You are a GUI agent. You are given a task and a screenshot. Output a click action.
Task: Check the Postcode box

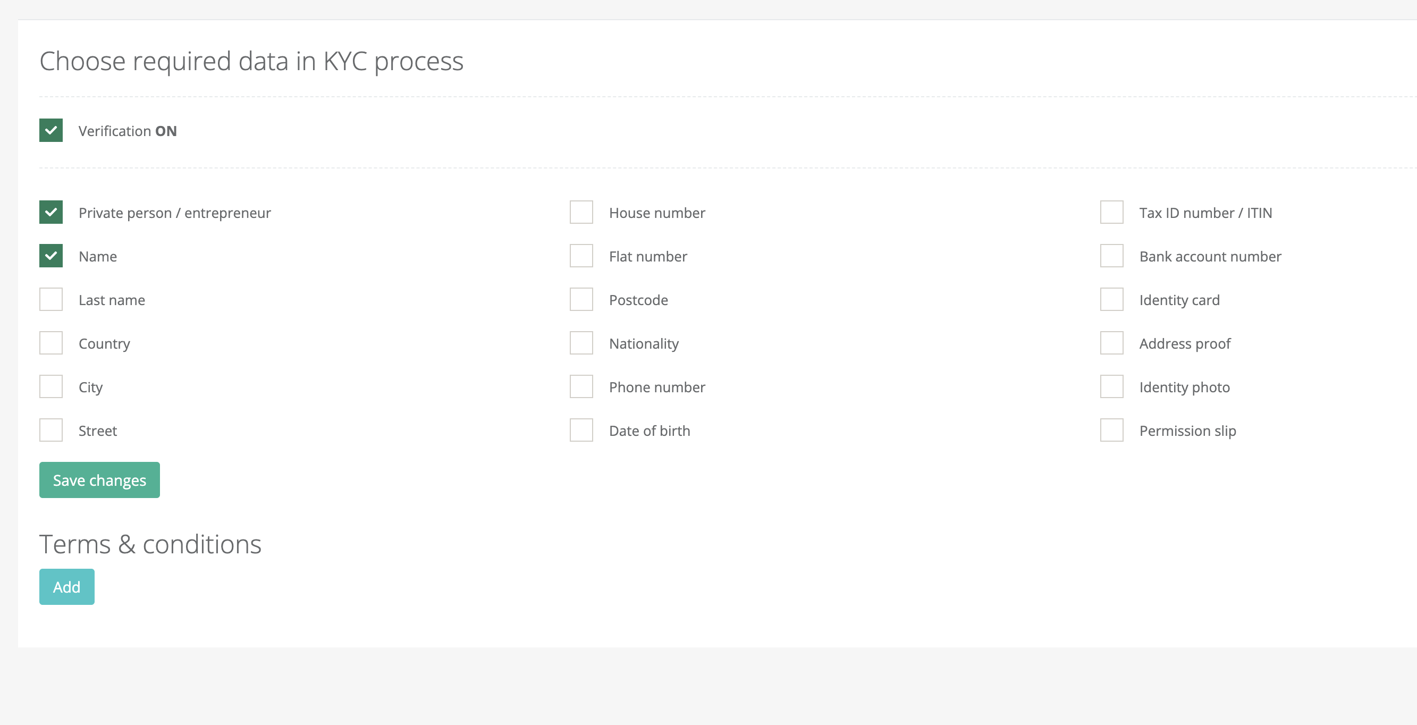point(581,299)
